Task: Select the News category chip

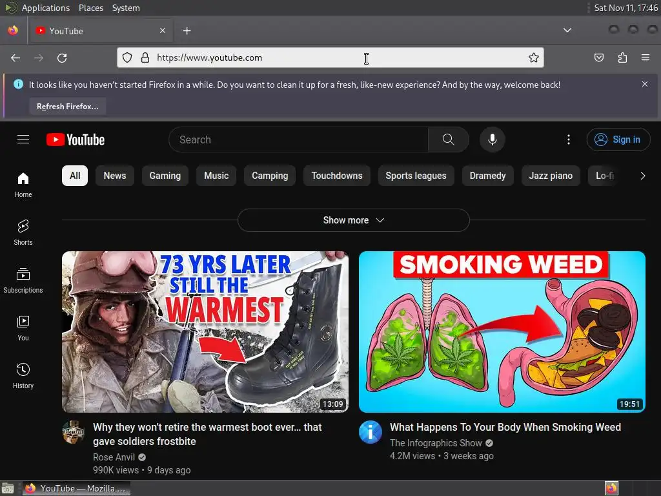Action: pyautogui.click(x=115, y=176)
